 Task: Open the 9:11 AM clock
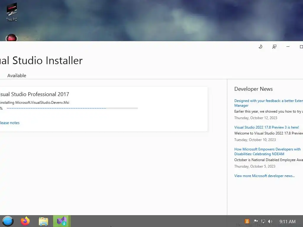click(287, 222)
